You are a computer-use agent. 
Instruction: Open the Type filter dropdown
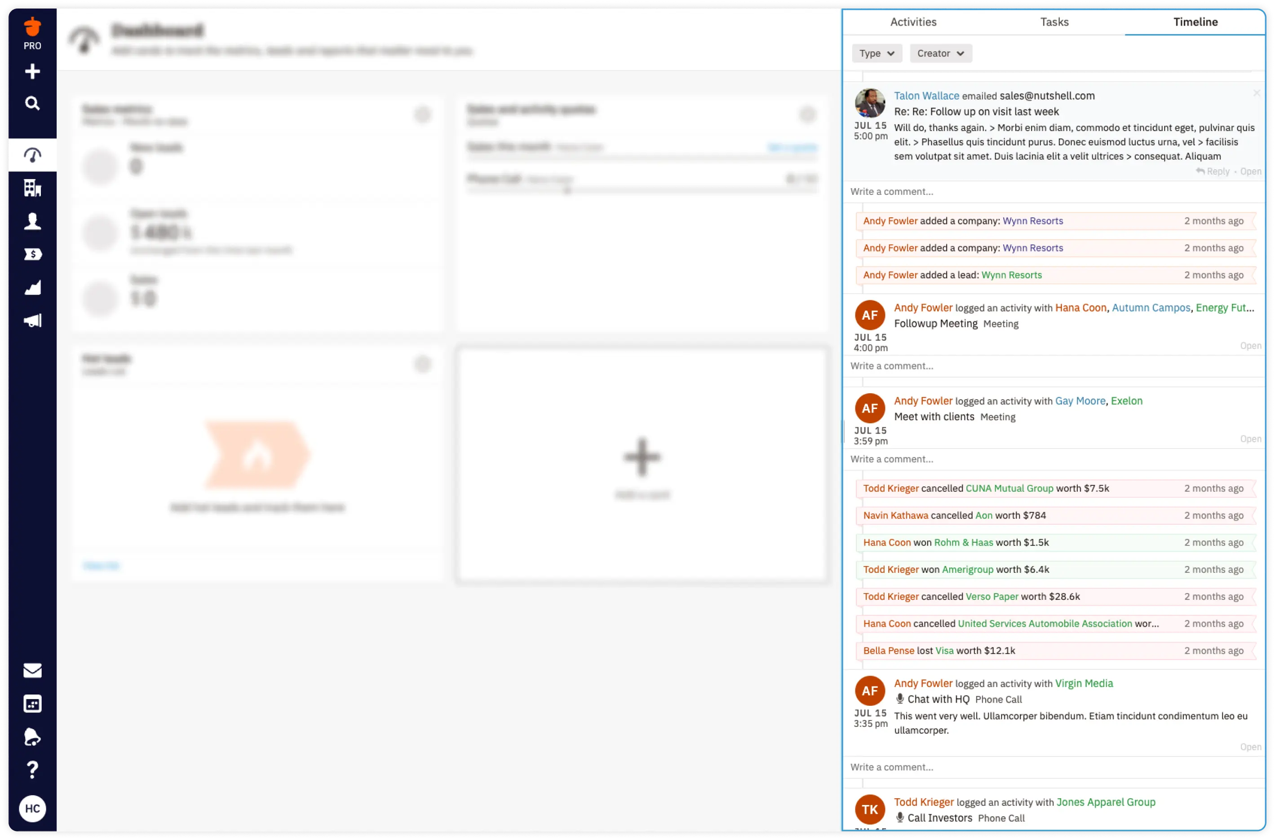pyautogui.click(x=877, y=53)
